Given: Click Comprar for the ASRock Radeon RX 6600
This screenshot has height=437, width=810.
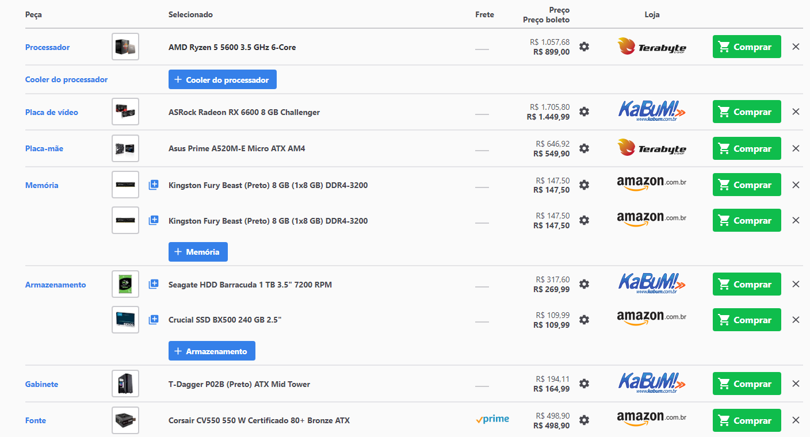Looking at the screenshot, I should [x=747, y=112].
